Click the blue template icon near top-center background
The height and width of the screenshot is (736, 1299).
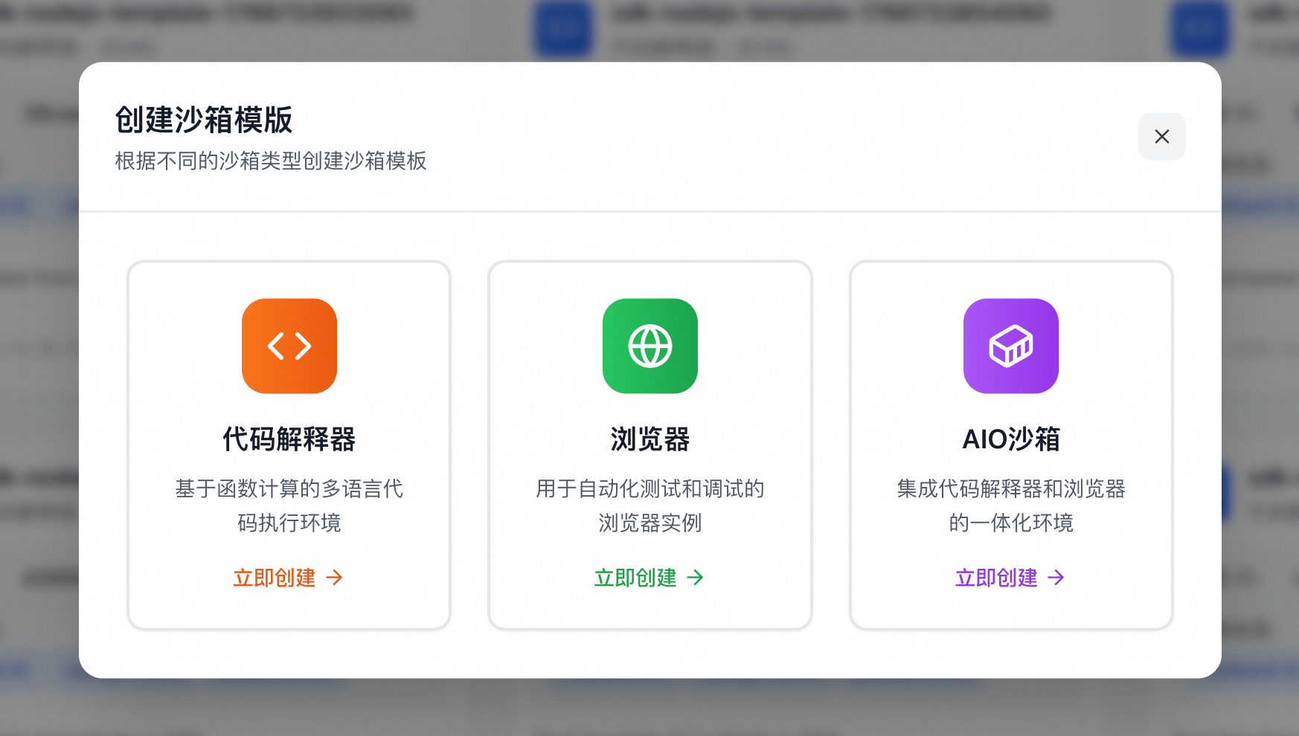point(563,29)
